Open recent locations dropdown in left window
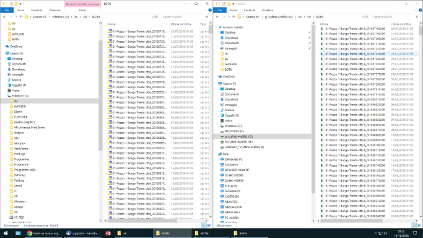The width and height of the screenshot is (423, 238). 16,17
